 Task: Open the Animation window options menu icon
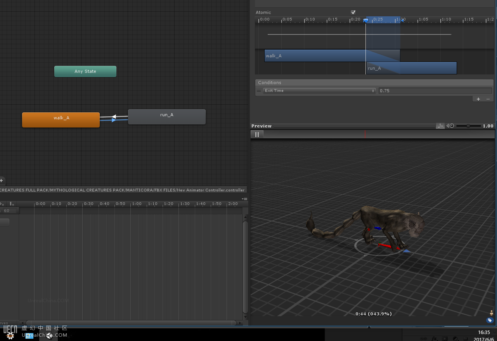(x=244, y=199)
